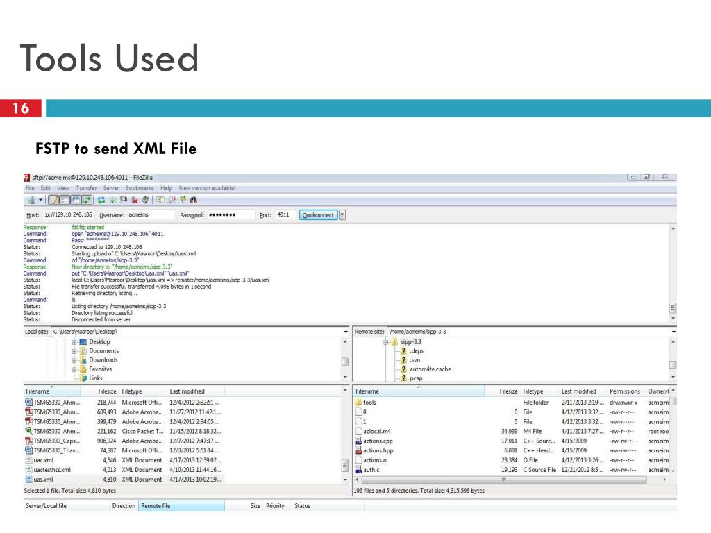Screen dimensions: 711x533
Task: Open the Local site path dropdown
Action: point(346,332)
